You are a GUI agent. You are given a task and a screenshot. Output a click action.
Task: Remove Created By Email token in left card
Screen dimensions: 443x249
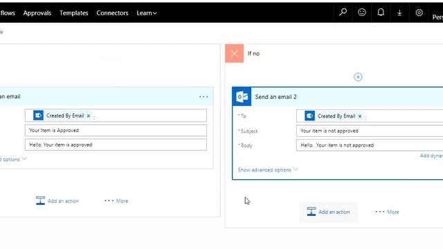click(x=89, y=116)
